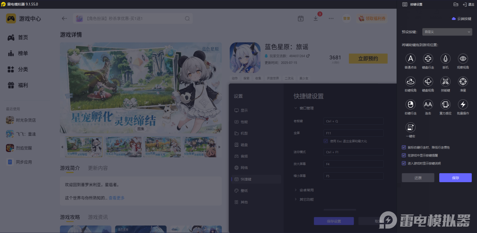Select the 键盘行走 keyboard walk mapping icon

(428, 59)
